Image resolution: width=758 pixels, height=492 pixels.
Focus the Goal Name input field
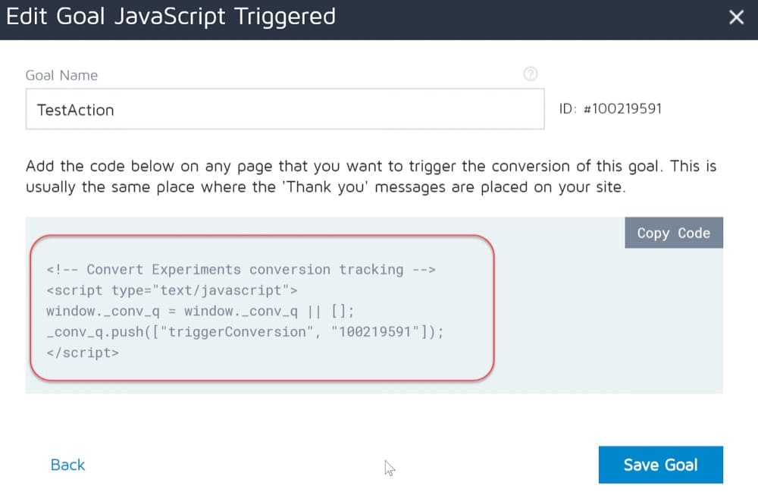click(x=285, y=109)
